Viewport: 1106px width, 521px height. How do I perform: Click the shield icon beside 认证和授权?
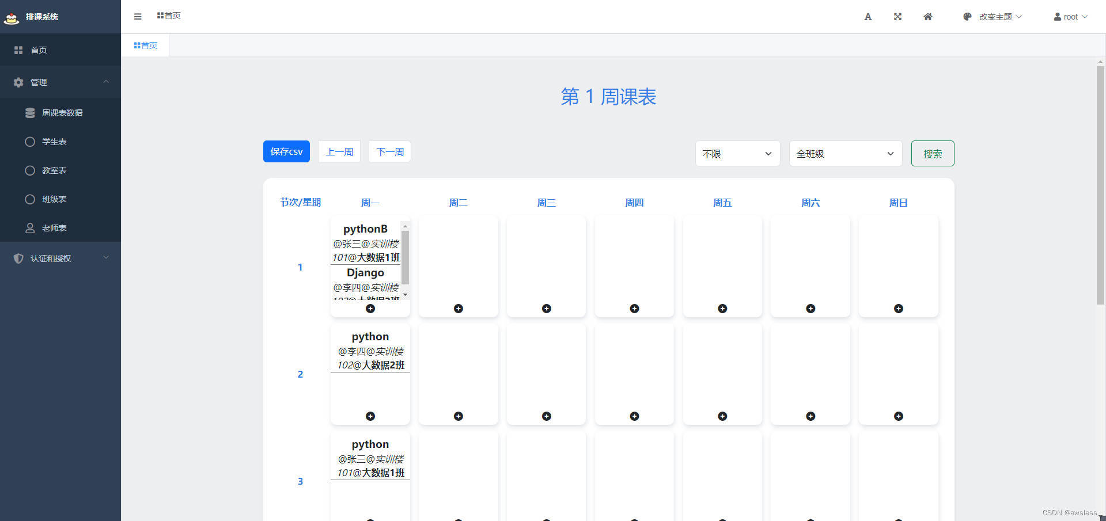[x=18, y=258]
